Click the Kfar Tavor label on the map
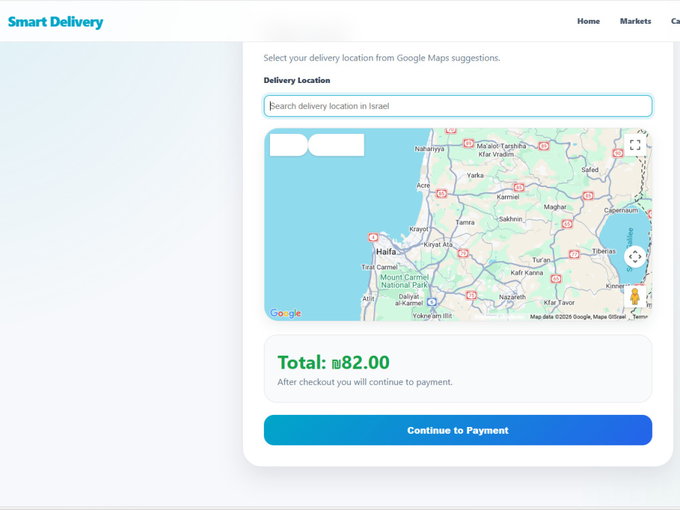This screenshot has height=510, width=680. [x=560, y=303]
